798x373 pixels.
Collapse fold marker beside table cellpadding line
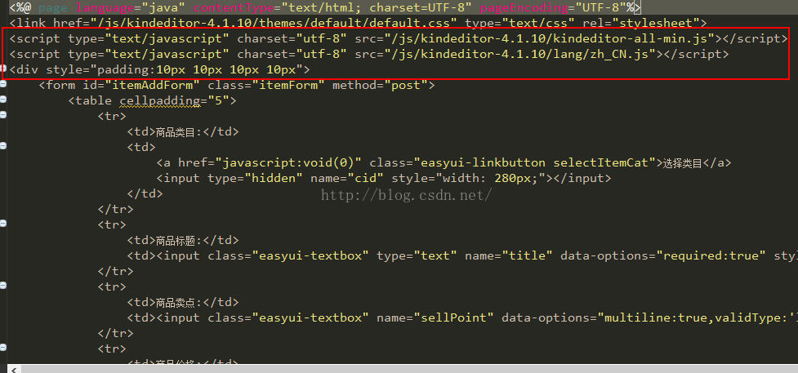[2, 100]
